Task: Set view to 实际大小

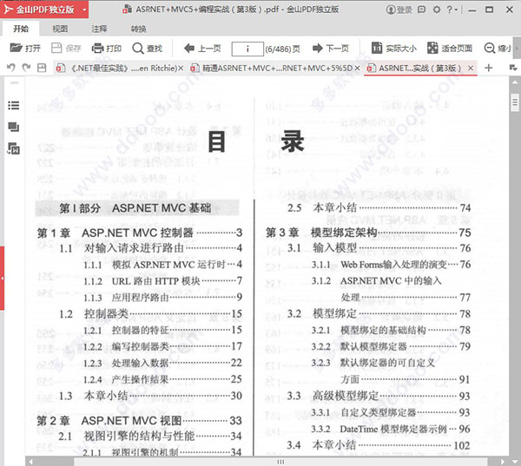Action: click(393, 49)
